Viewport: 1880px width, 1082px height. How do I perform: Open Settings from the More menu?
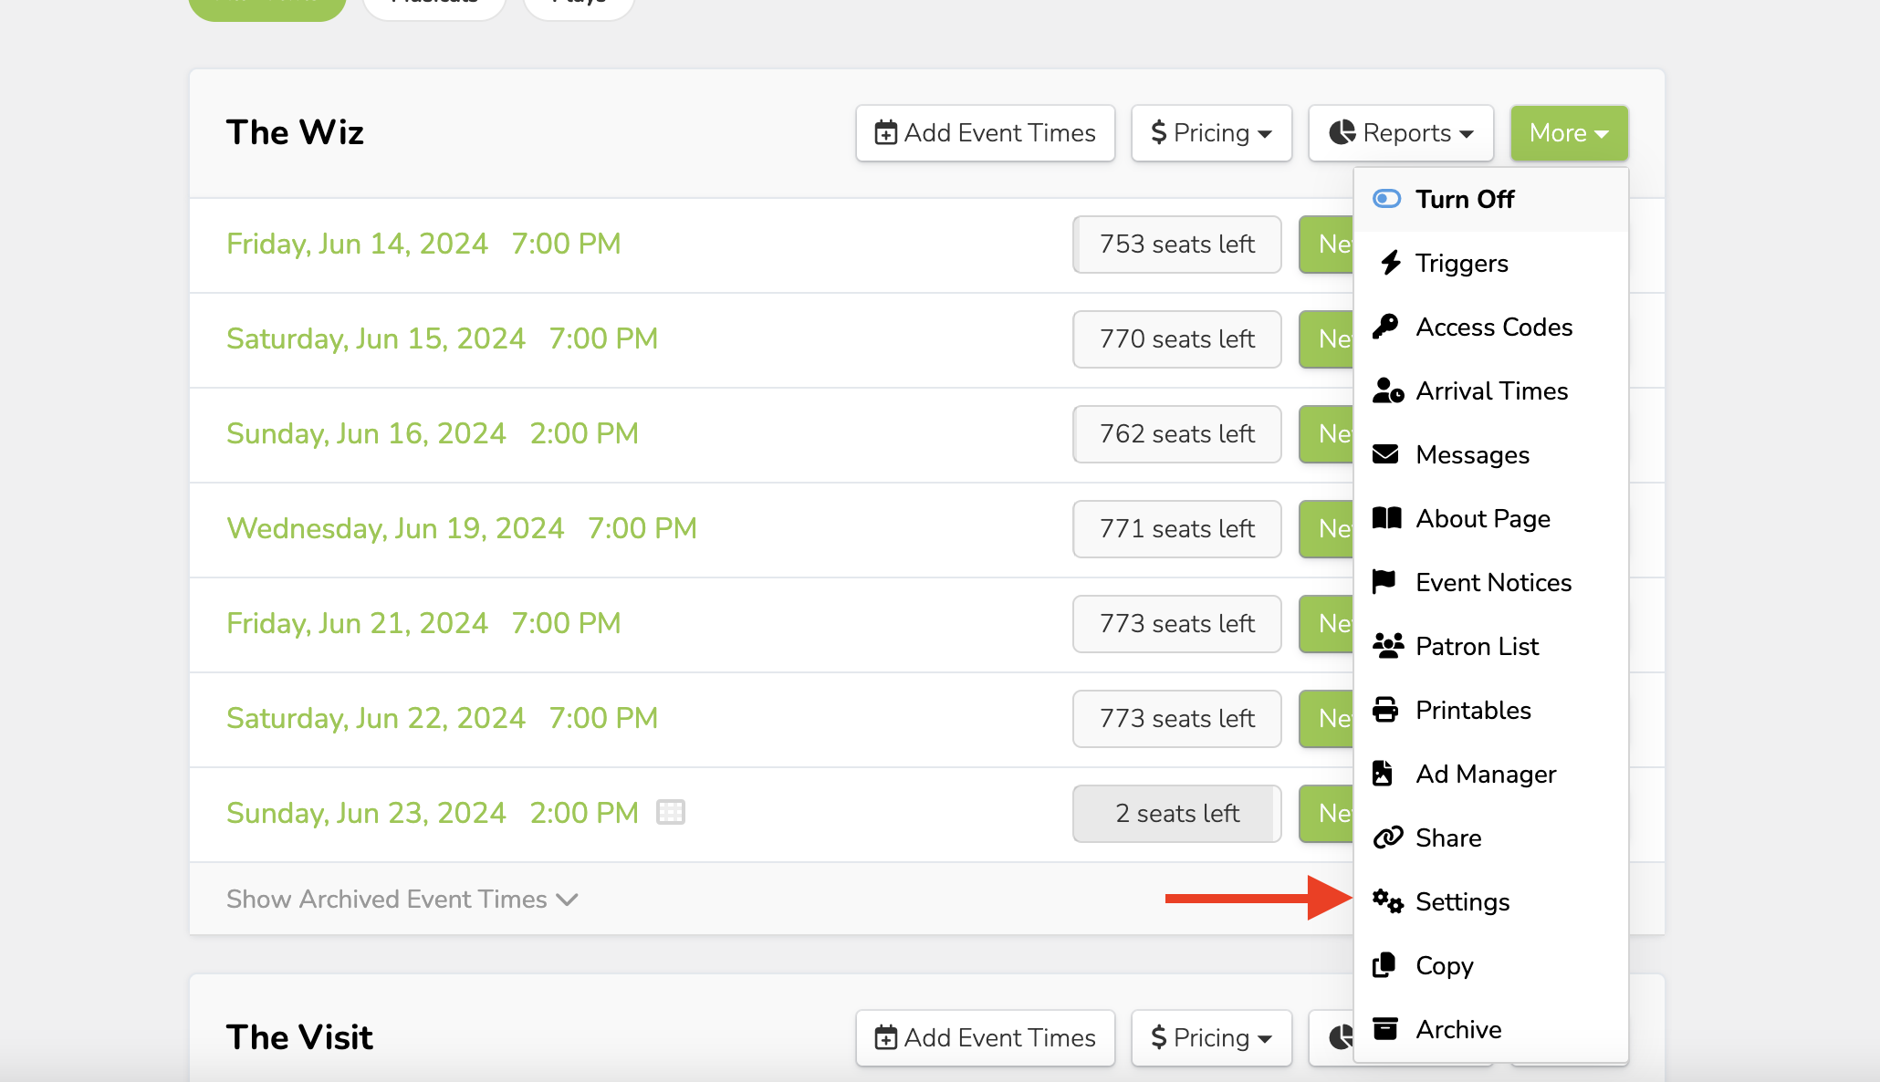coord(1462,901)
